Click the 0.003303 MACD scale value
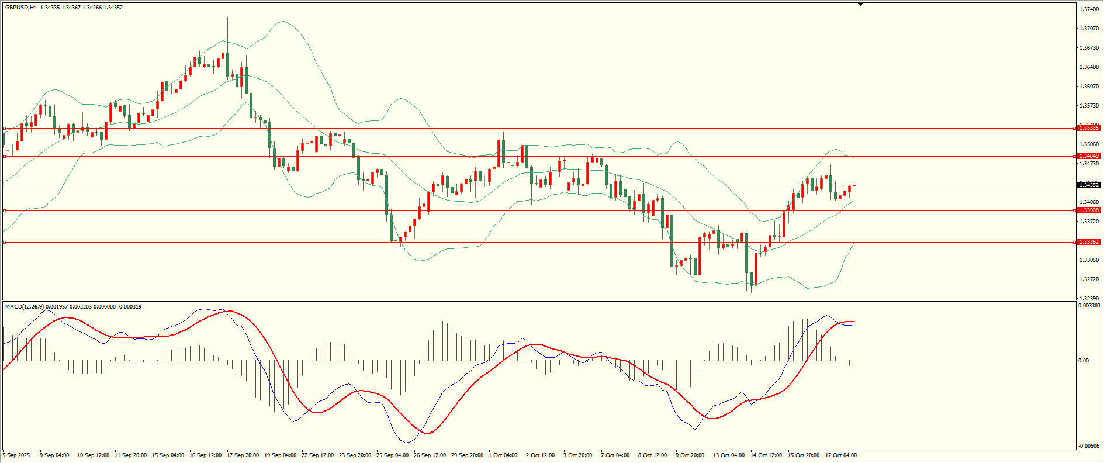1104x463 pixels. (x=1089, y=306)
